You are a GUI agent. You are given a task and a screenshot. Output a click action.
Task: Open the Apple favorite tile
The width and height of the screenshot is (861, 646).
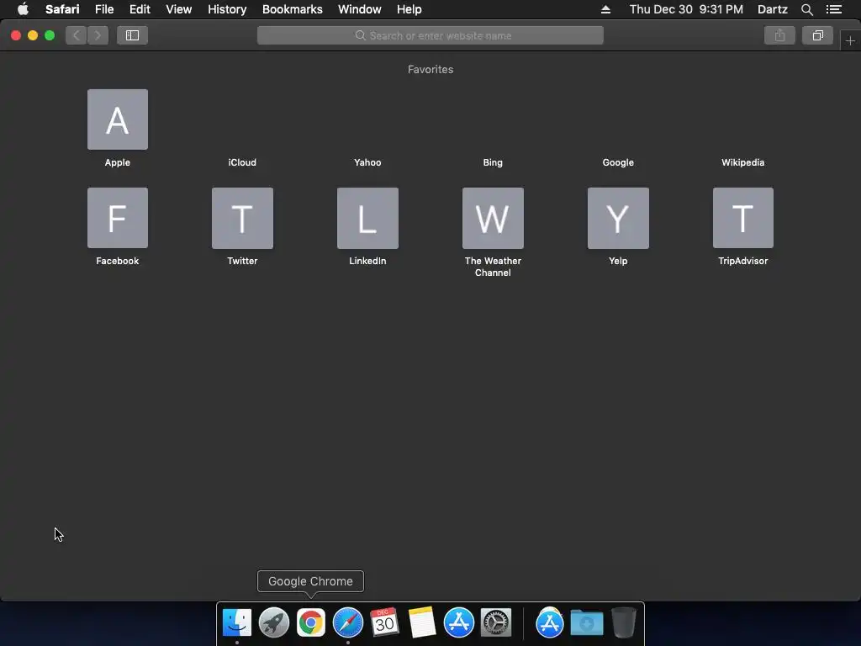point(118,119)
